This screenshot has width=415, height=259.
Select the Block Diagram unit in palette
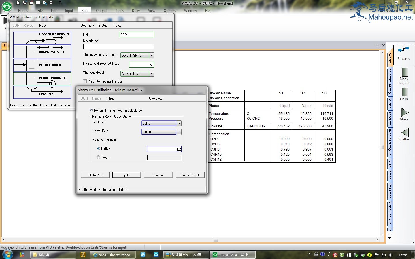pos(404,76)
